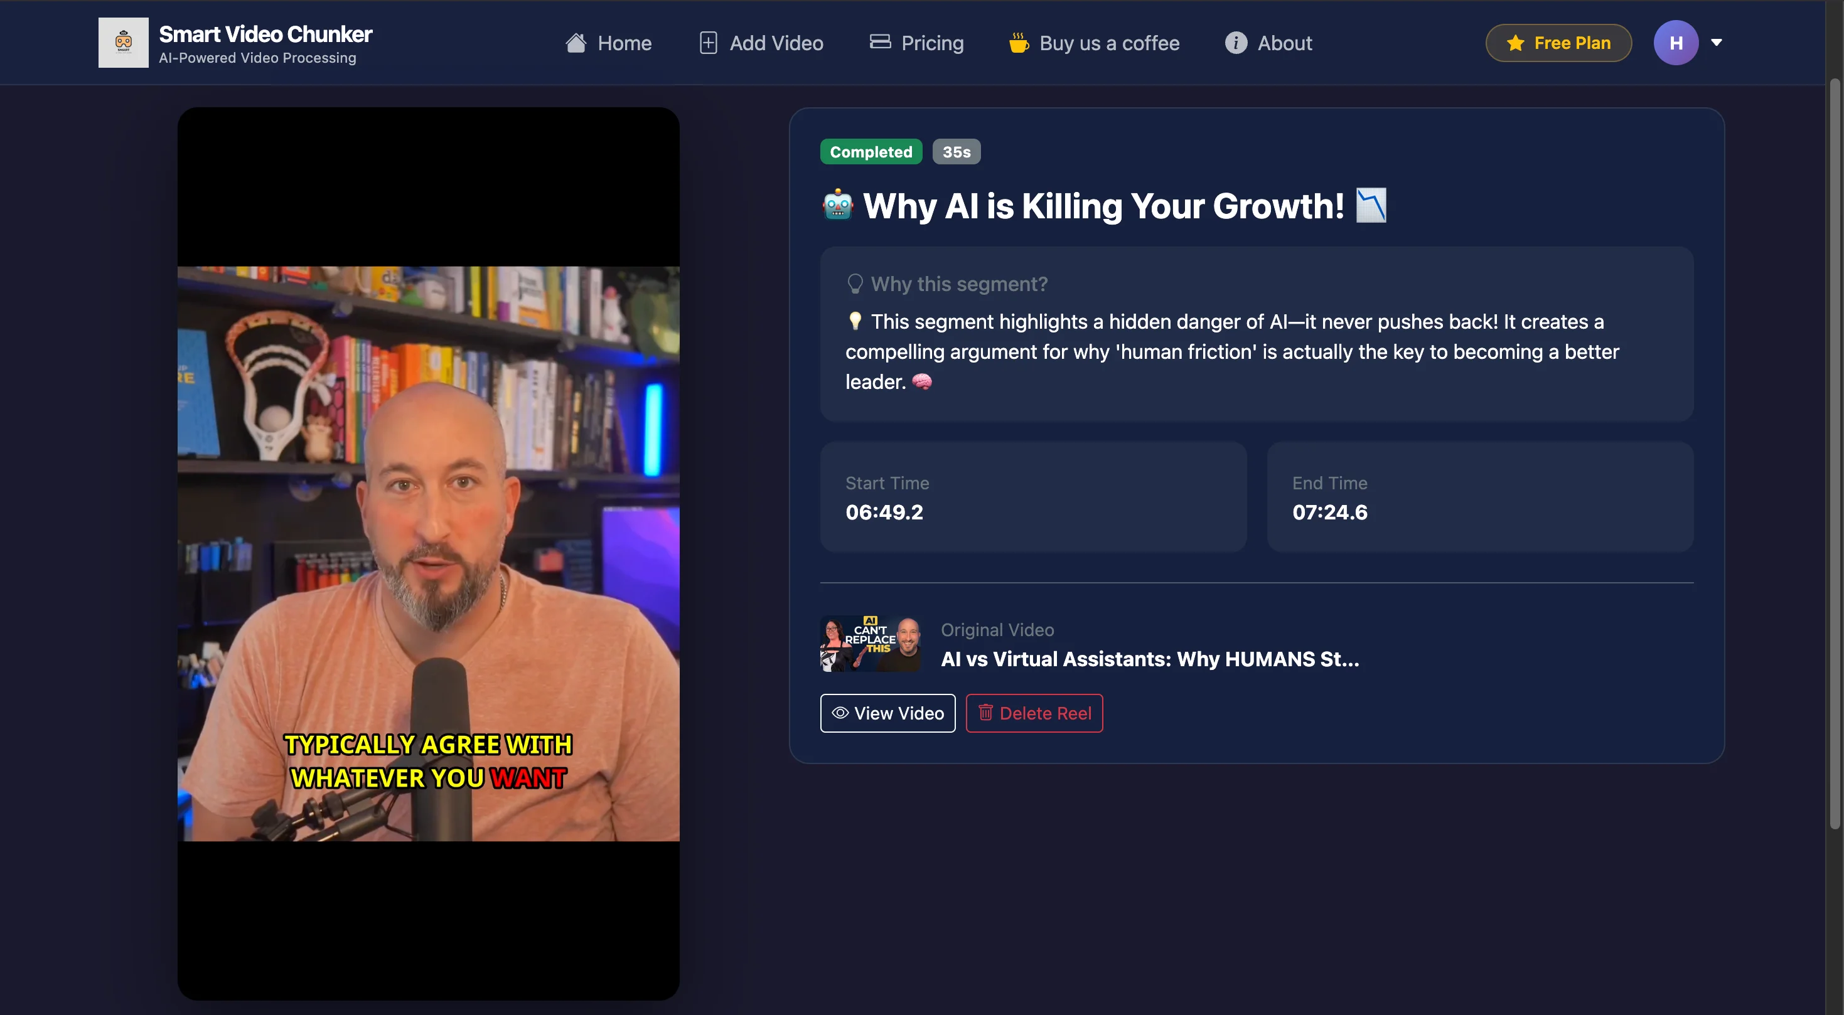Click the star icon in Free Plan
Screen dimensions: 1844x1015
point(1514,44)
